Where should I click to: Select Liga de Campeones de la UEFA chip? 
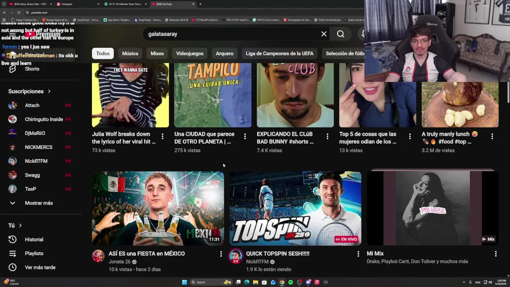tap(280, 53)
